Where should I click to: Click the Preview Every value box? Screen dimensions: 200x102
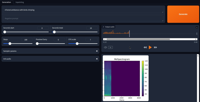59,40
